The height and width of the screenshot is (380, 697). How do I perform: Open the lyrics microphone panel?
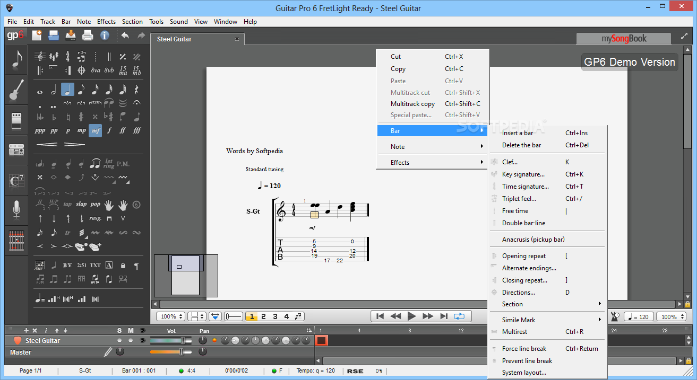coord(16,210)
